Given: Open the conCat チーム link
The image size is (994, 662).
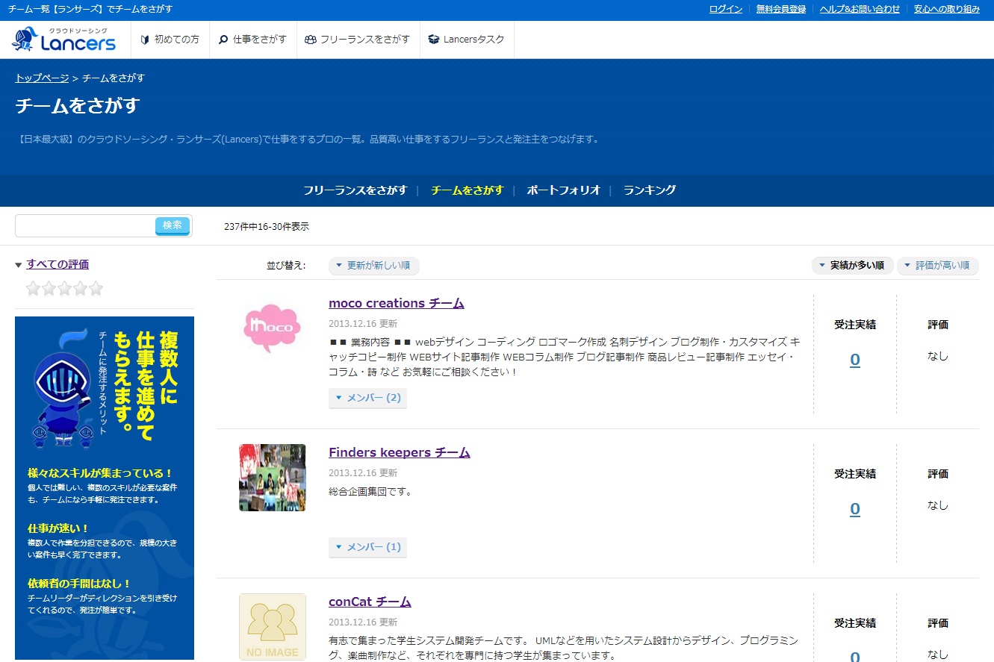Looking at the screenshot, I should (370, 602).
